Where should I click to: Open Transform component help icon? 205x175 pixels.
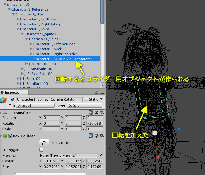point(90,112)
